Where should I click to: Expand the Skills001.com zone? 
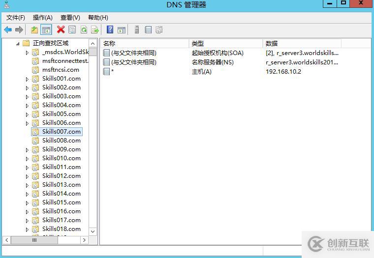27,79
